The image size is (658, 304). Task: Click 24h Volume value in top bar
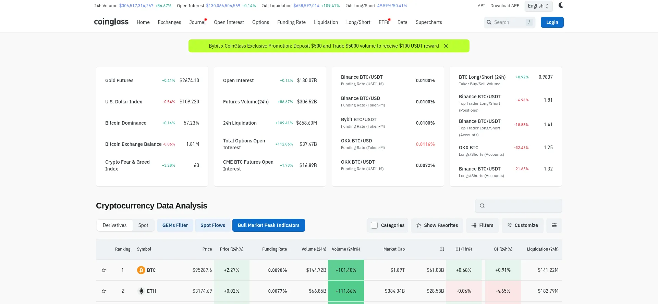(136, 6)
